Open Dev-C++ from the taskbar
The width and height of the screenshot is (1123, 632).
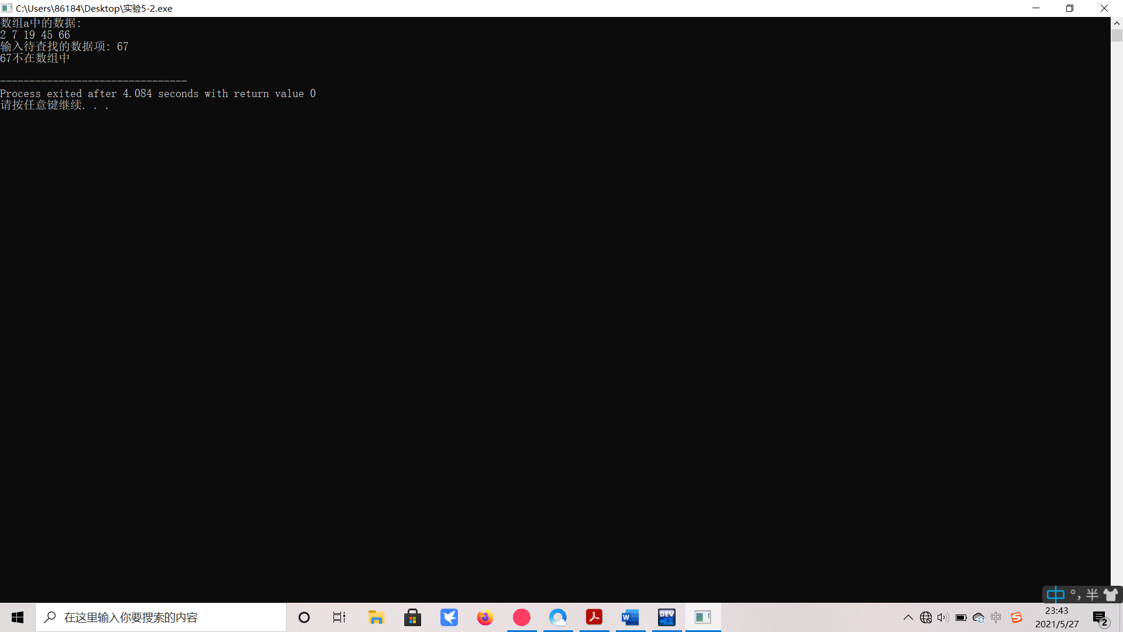coord(667,617)
